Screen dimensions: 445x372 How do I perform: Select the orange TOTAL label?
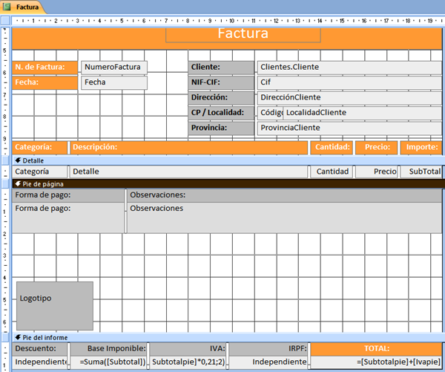(x=376, y=347)
